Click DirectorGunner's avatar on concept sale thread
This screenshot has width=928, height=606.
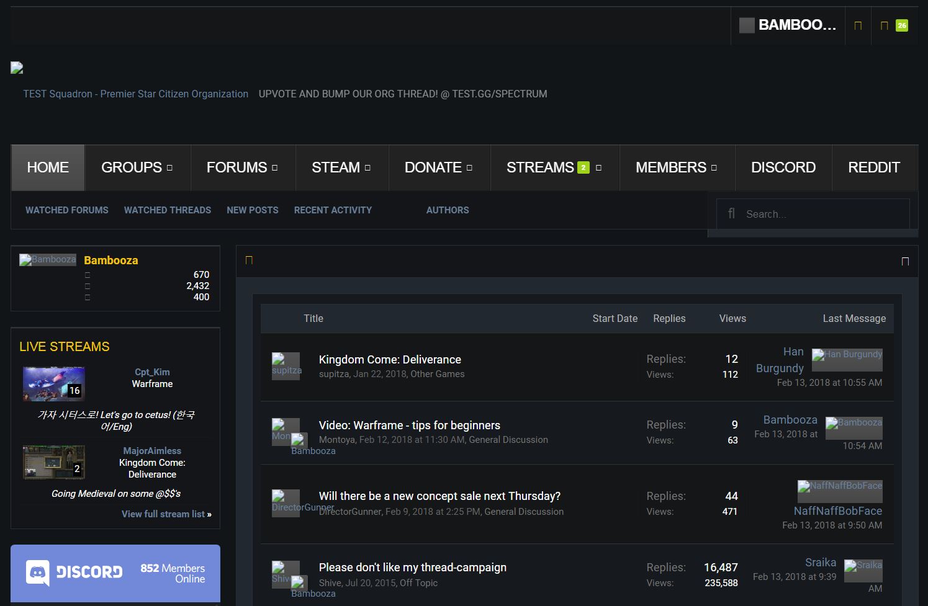tap(286, 503)
